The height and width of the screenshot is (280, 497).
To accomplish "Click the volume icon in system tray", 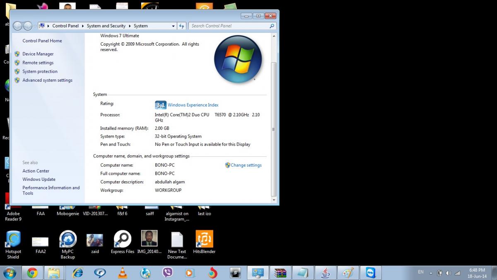I will click(x=448, y=273).
